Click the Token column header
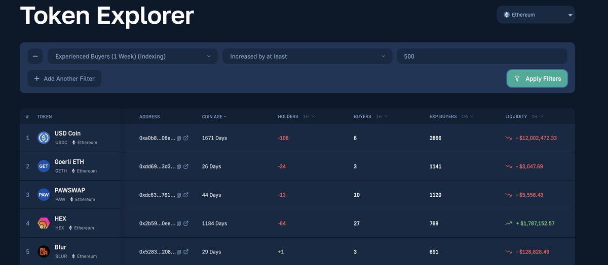608x265 pixels. [x=45, y=117]
